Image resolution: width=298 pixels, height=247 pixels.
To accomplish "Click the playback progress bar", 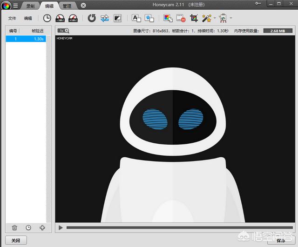I will point(180,227).
